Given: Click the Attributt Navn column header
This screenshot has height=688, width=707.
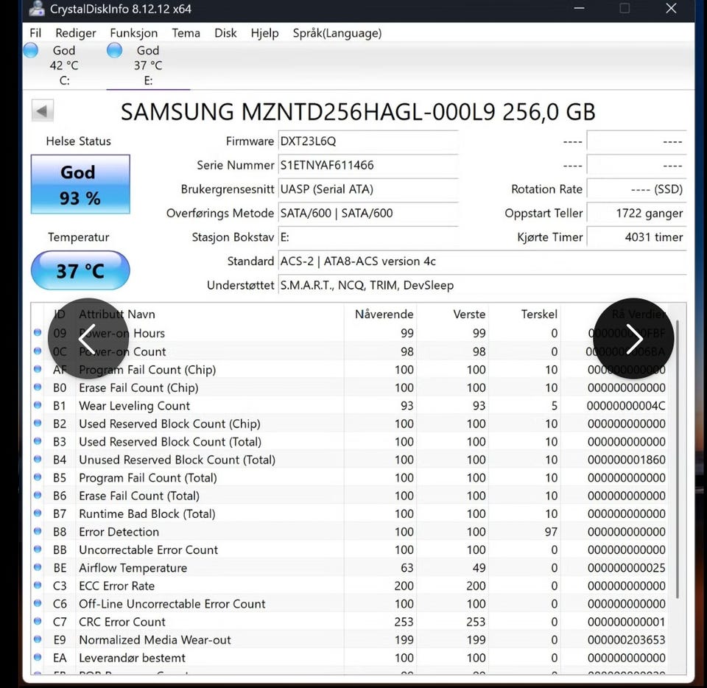Looking at the screenshot, I should click(x=117, y=315).
